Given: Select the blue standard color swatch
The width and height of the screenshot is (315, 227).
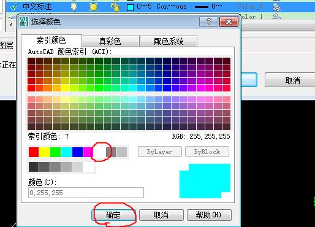Looking at the screenshot, I should coord(77,152).
